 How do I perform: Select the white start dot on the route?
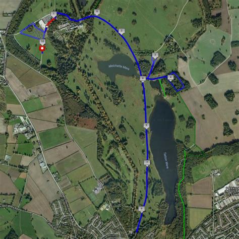47,26
